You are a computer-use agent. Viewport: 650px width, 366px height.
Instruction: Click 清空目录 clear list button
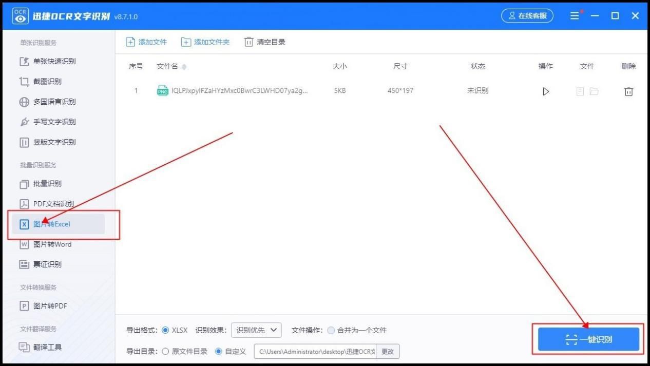[265, 42]
